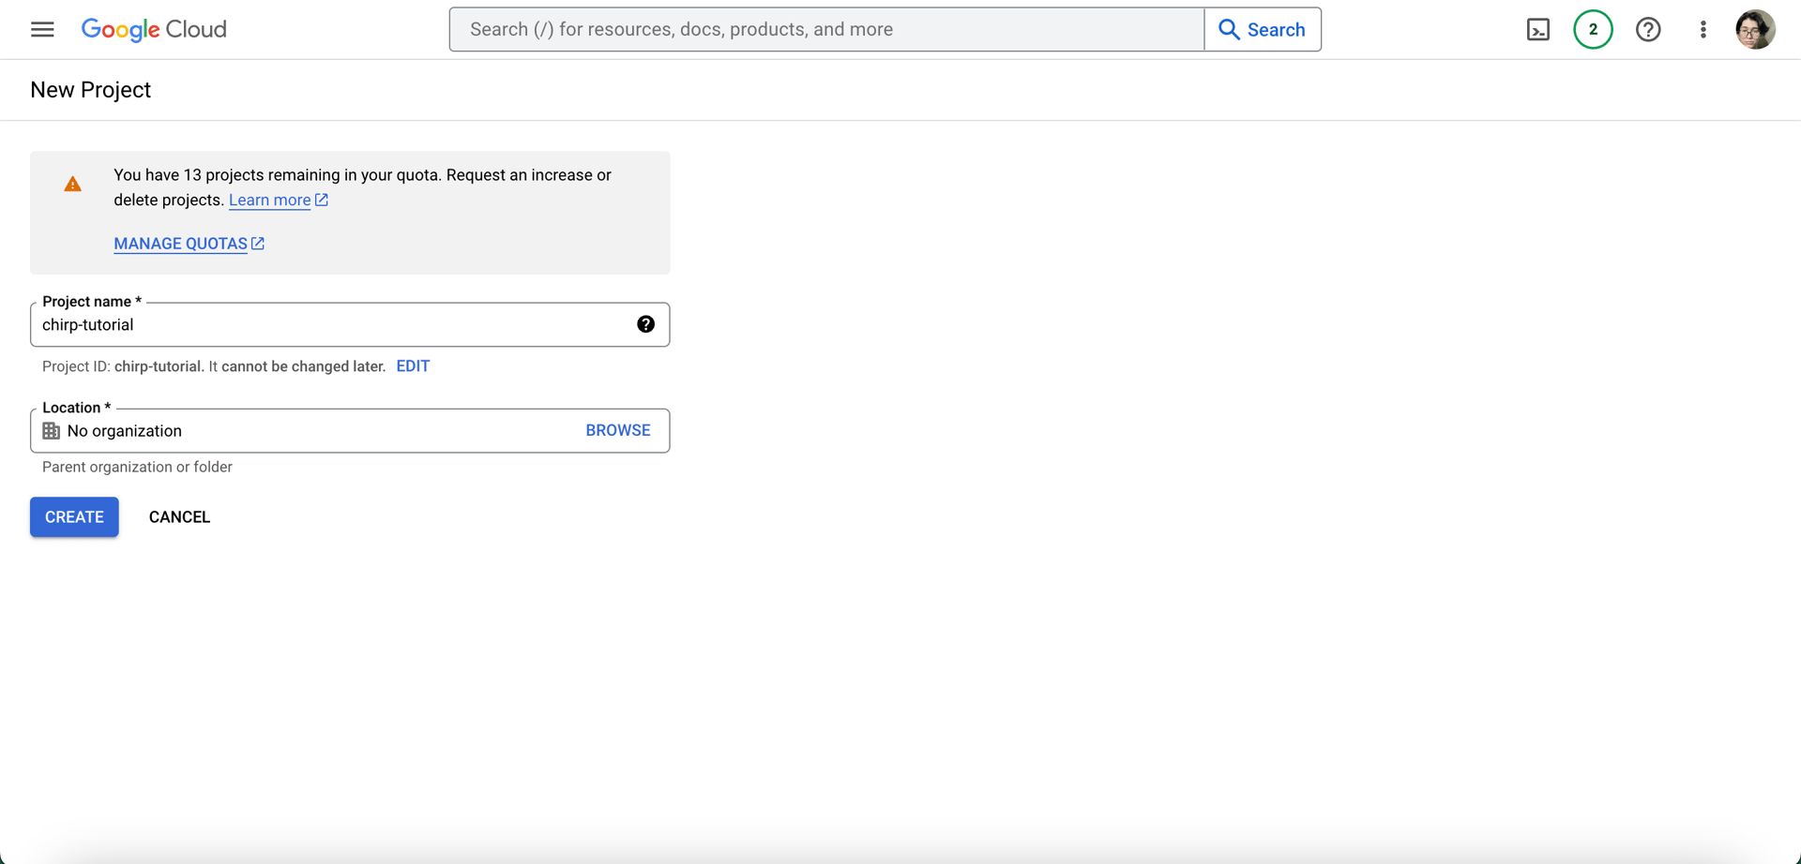Click the Google Cloud logo

154,30
